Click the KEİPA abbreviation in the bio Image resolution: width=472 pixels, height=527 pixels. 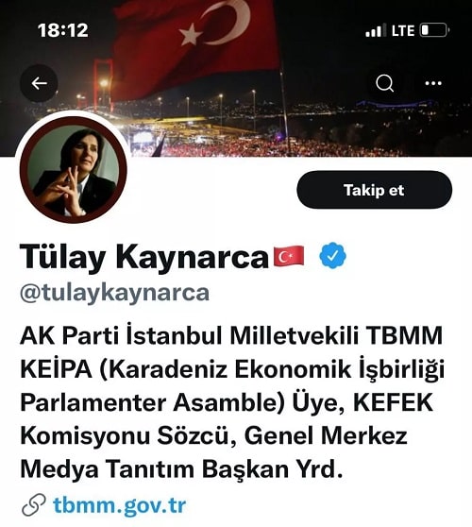56,369
